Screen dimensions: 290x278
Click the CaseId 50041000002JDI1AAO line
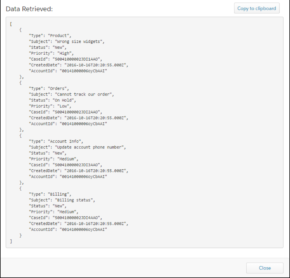pyautogui.click(x=66, y=59)
